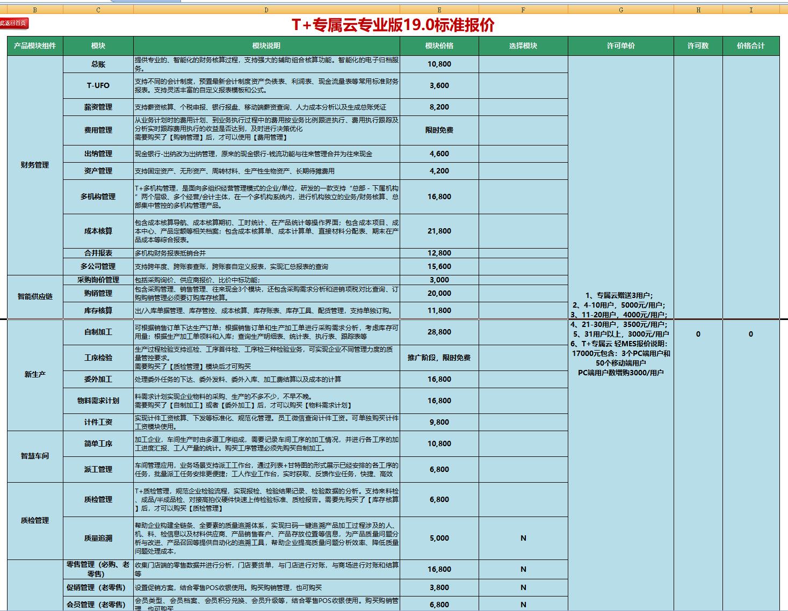The height and width of the screenshot is (611, 788).
Task: Select column H header
Action: tap(698, 10)
